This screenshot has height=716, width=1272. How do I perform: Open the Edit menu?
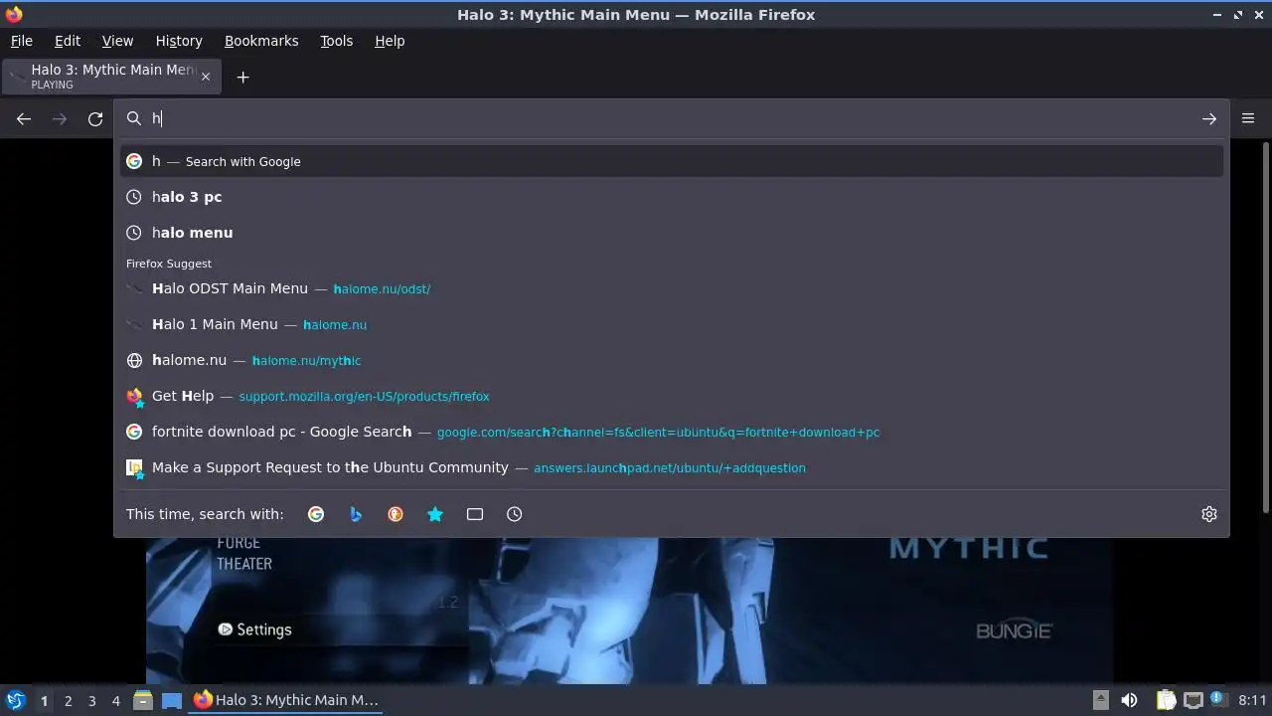coord(68,41)
